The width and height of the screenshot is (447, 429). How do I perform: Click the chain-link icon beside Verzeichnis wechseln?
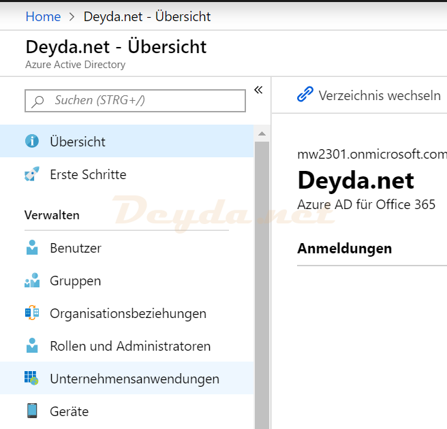[305, 95]
